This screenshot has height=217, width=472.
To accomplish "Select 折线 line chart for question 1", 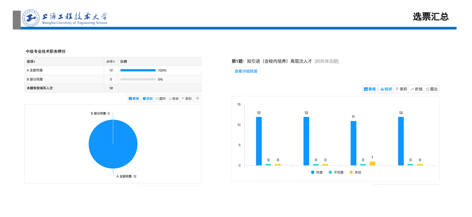I will [417, 89].
